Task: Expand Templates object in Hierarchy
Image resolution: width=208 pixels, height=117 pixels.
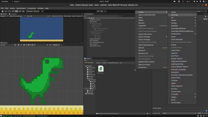Action: [89, 41]
